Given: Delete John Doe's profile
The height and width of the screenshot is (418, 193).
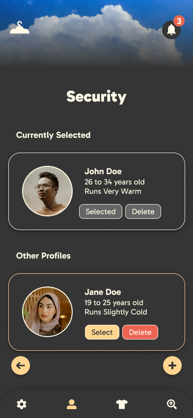Looking at the screenshot, I should (x=143, y=211).
